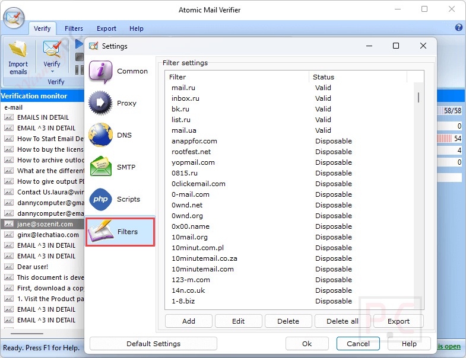Screen dimensions: 466x358
Task: Open the Filters ribbon tab
Action: [x=74, y=28]
